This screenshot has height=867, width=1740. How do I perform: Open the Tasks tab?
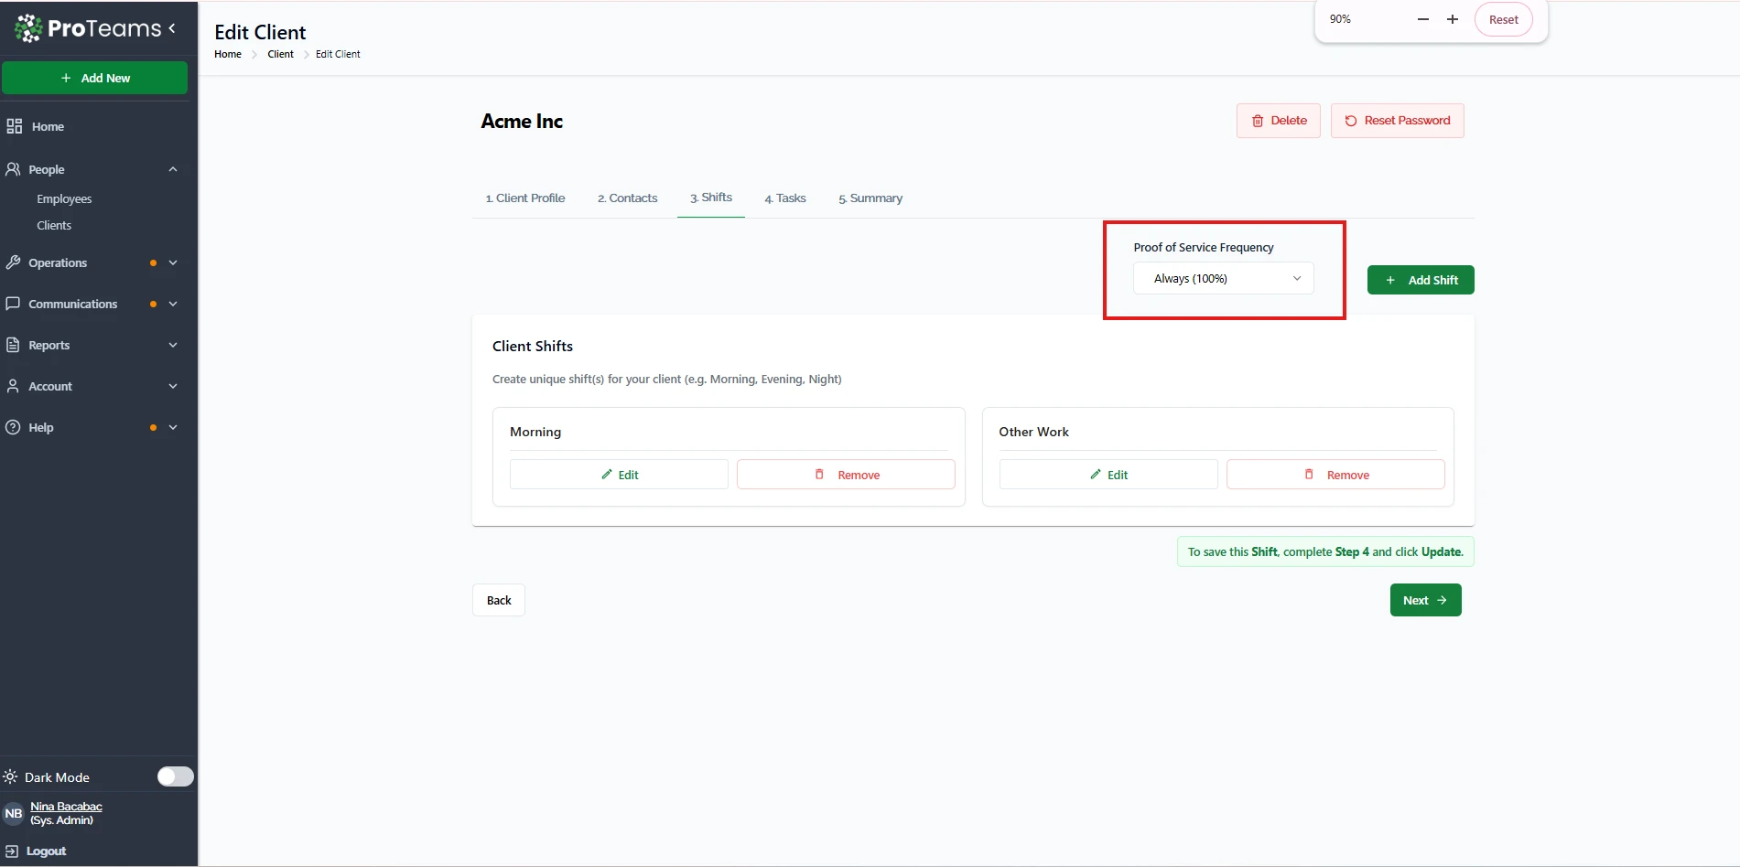pos(785,198)
